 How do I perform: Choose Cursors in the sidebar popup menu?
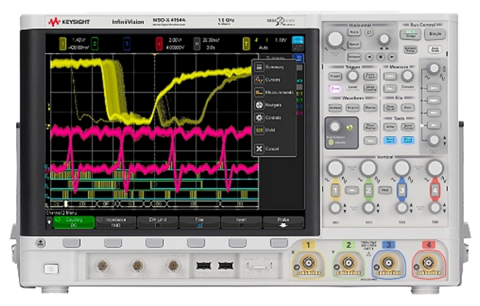(274, 79)
